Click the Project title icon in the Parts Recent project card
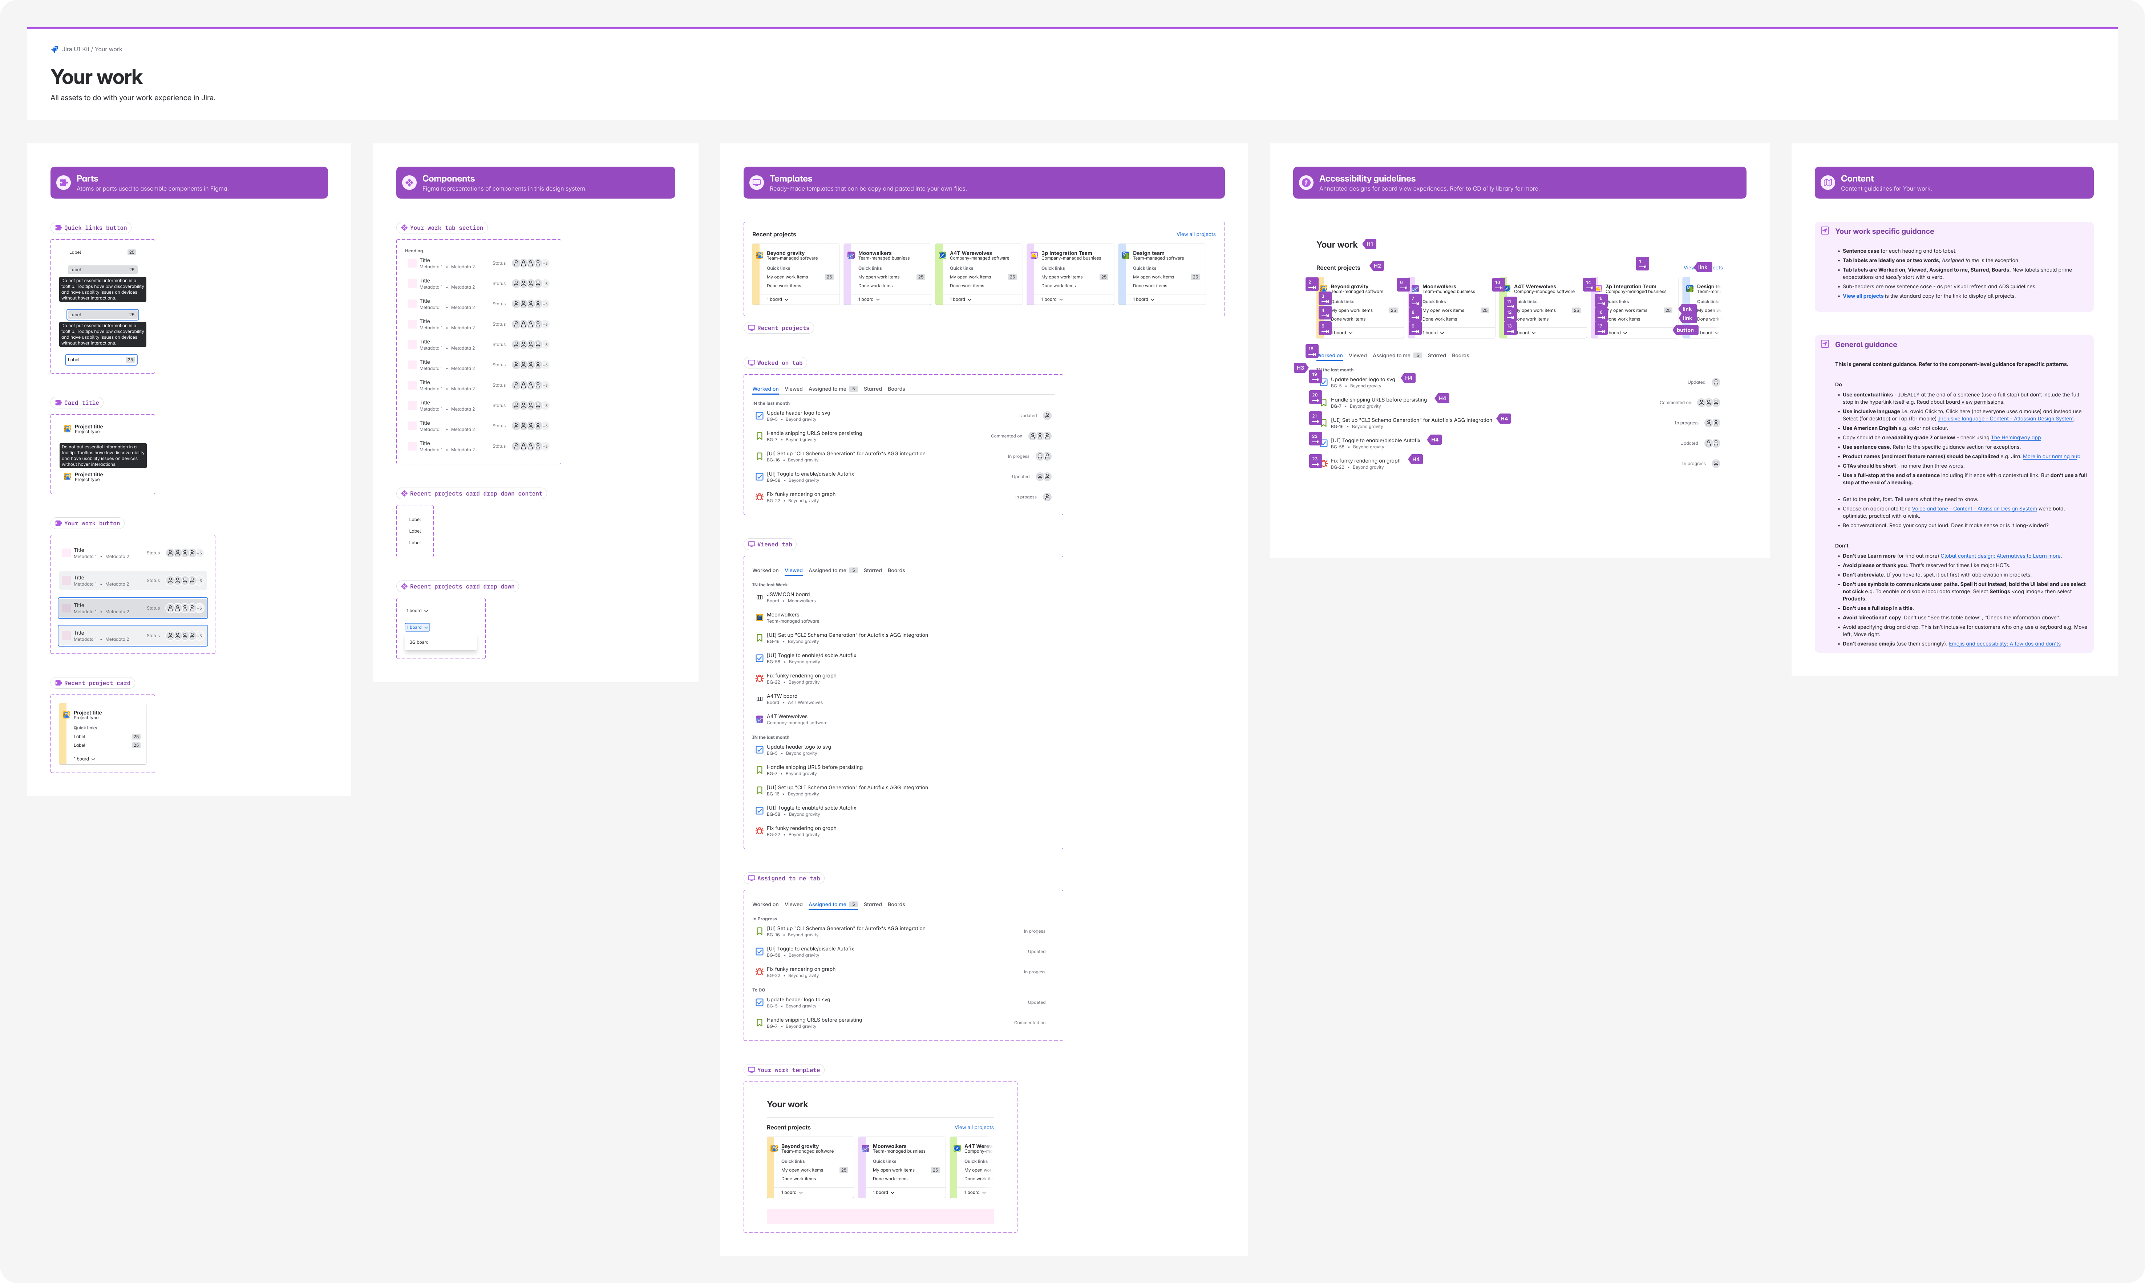Viewport: 2145px width, 1283px height. [x=66, y=715]
